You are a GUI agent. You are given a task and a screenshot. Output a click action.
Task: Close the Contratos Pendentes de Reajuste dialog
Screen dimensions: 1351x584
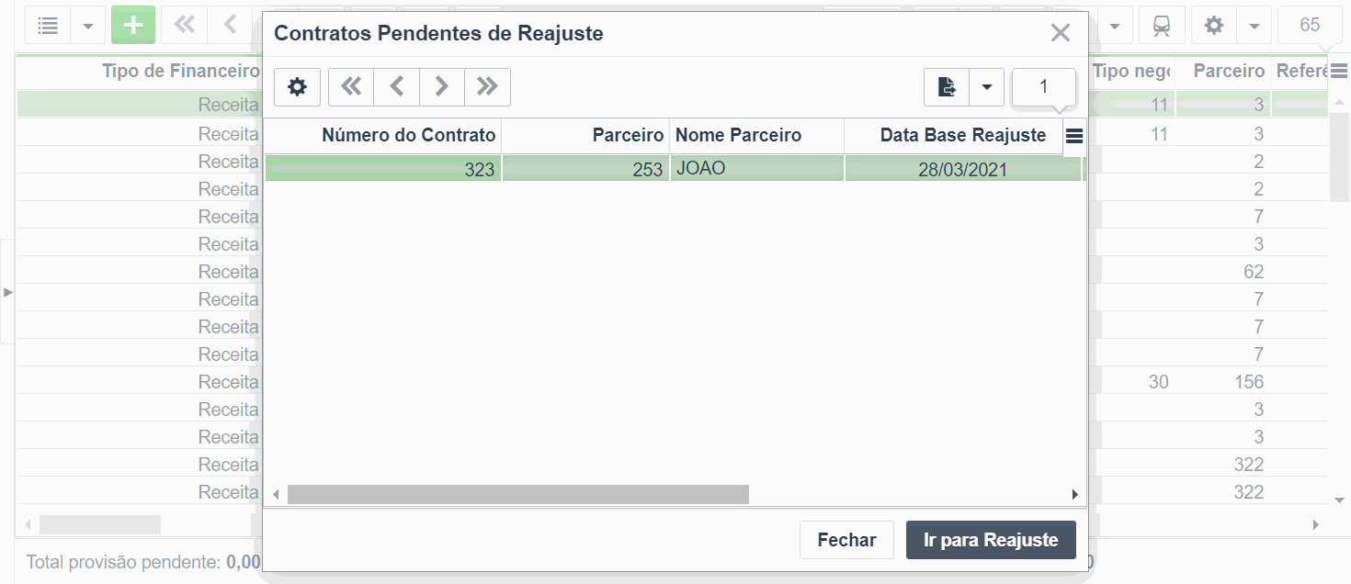(x=1061, y=33)
